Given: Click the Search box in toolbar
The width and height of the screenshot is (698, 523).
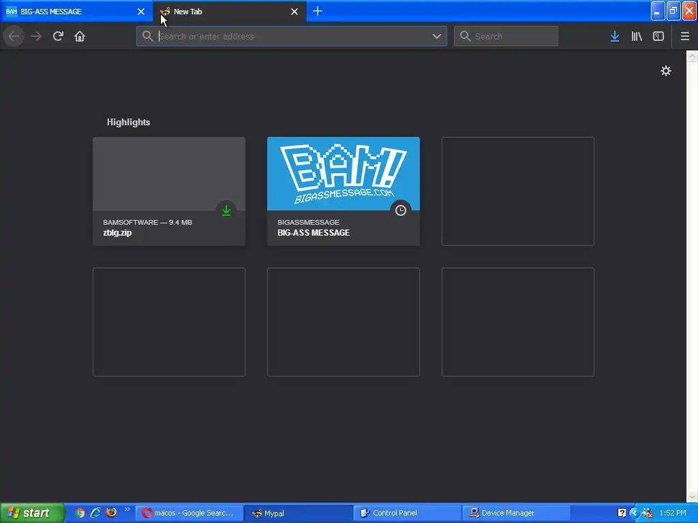Looking at the screenshot, I should click(506, 36).
